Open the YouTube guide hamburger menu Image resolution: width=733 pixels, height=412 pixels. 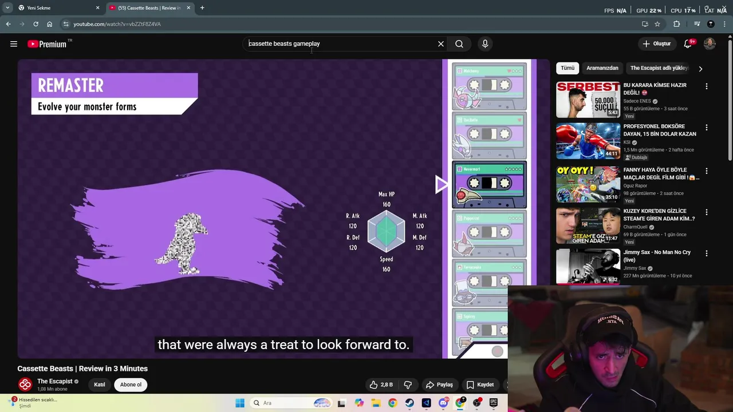coord(14,43)
